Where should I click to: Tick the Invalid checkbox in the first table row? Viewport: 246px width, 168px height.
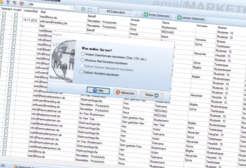pos(16,14)
